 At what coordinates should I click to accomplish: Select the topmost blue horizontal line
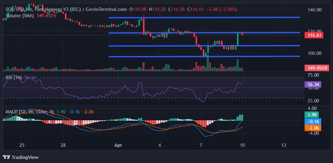click(x=204, y=17)
